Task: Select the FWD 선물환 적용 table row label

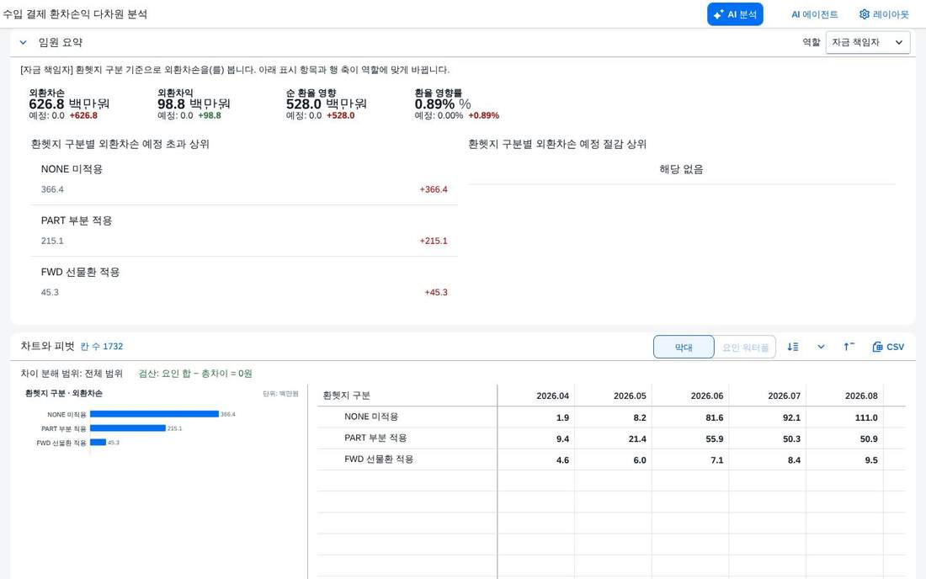Action: click(379, 459)
